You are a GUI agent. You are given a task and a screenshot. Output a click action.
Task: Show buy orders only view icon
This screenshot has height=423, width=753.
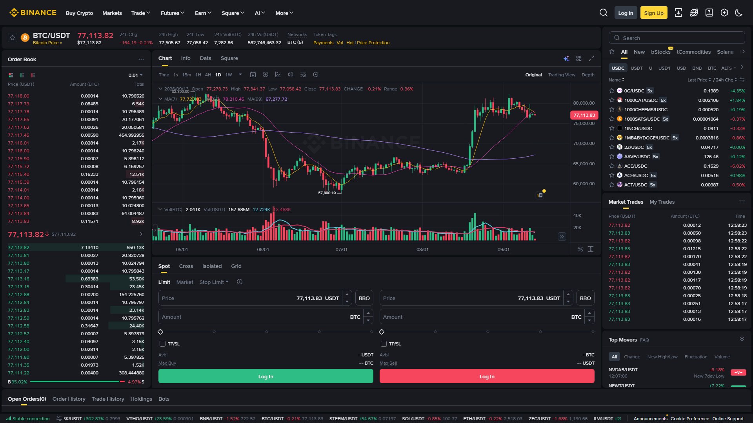pyautogui.click(x=22, y=75)
